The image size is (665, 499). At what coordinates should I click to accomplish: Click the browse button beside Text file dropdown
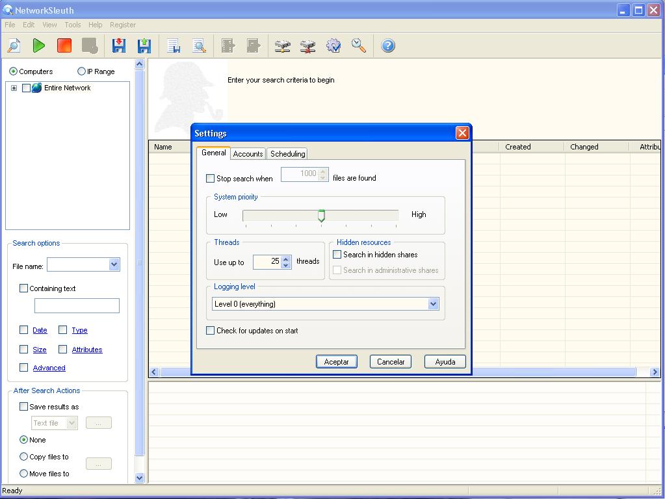pos(98,423)
